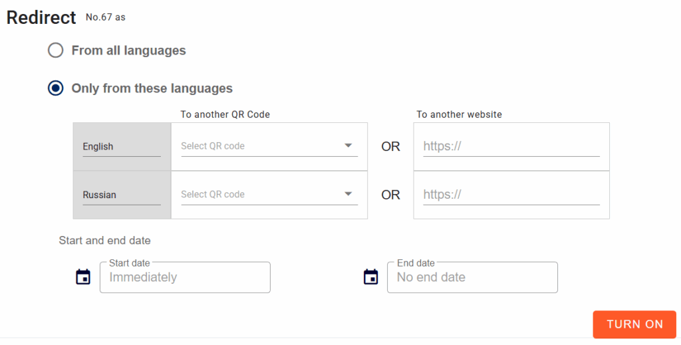Select the 'From all languages' radio button
The width and height of the screenshot is (681, 345).
pyautogui.click(x=56, y=51)
